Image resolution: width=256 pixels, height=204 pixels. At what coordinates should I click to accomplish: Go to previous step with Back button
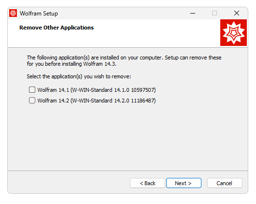click(147, 183)
